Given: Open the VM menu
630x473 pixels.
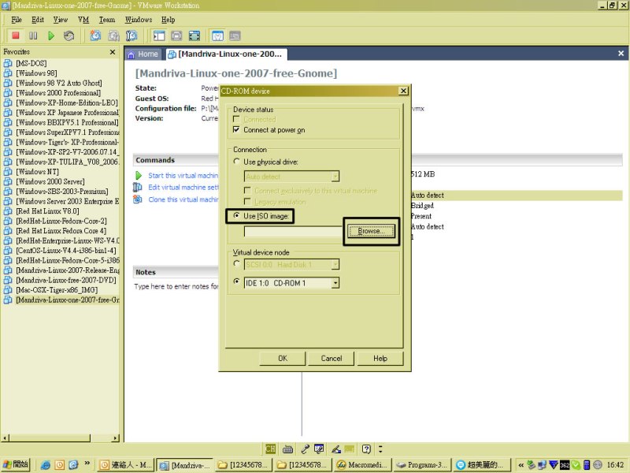Looking at the screenshot, I should pyautogui.click(x=83, y=20).
